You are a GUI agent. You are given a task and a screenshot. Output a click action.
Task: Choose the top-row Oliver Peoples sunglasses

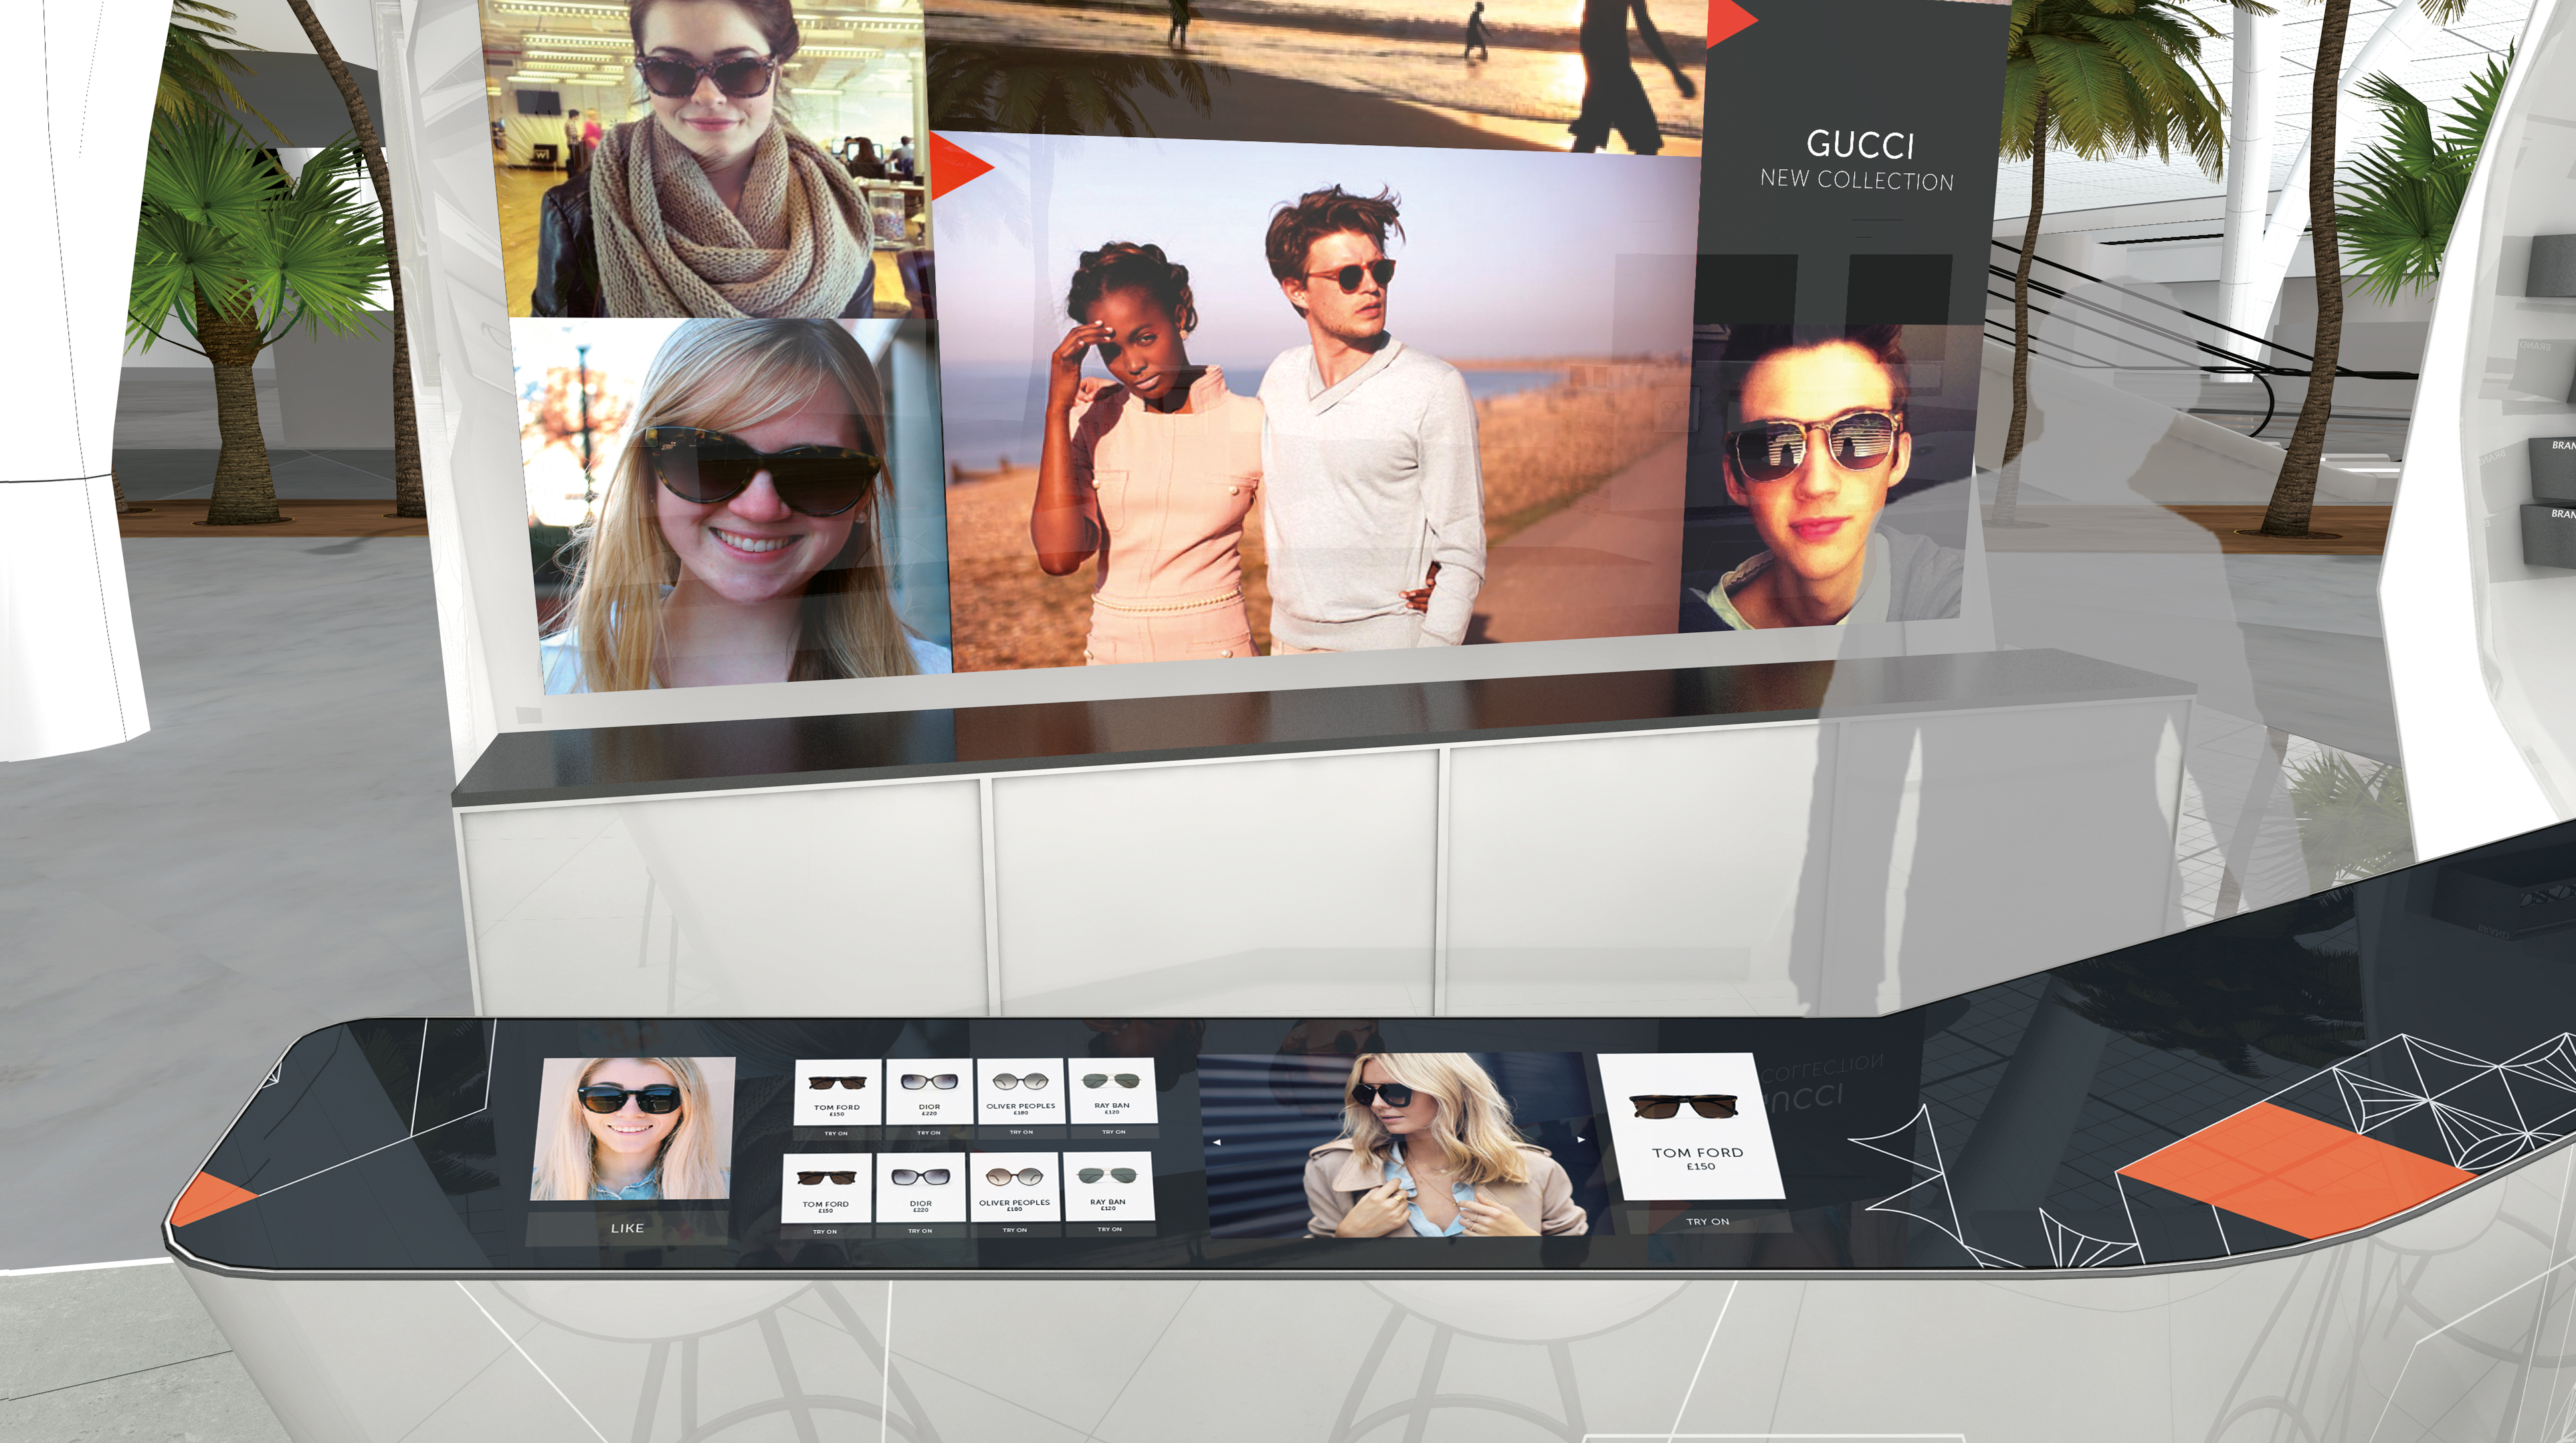coord(1021,1090)
